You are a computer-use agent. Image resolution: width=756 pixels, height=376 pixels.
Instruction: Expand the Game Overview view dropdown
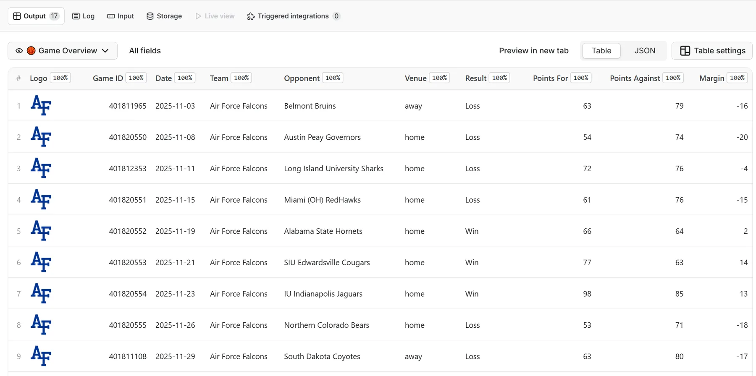[x=63, y=51]
